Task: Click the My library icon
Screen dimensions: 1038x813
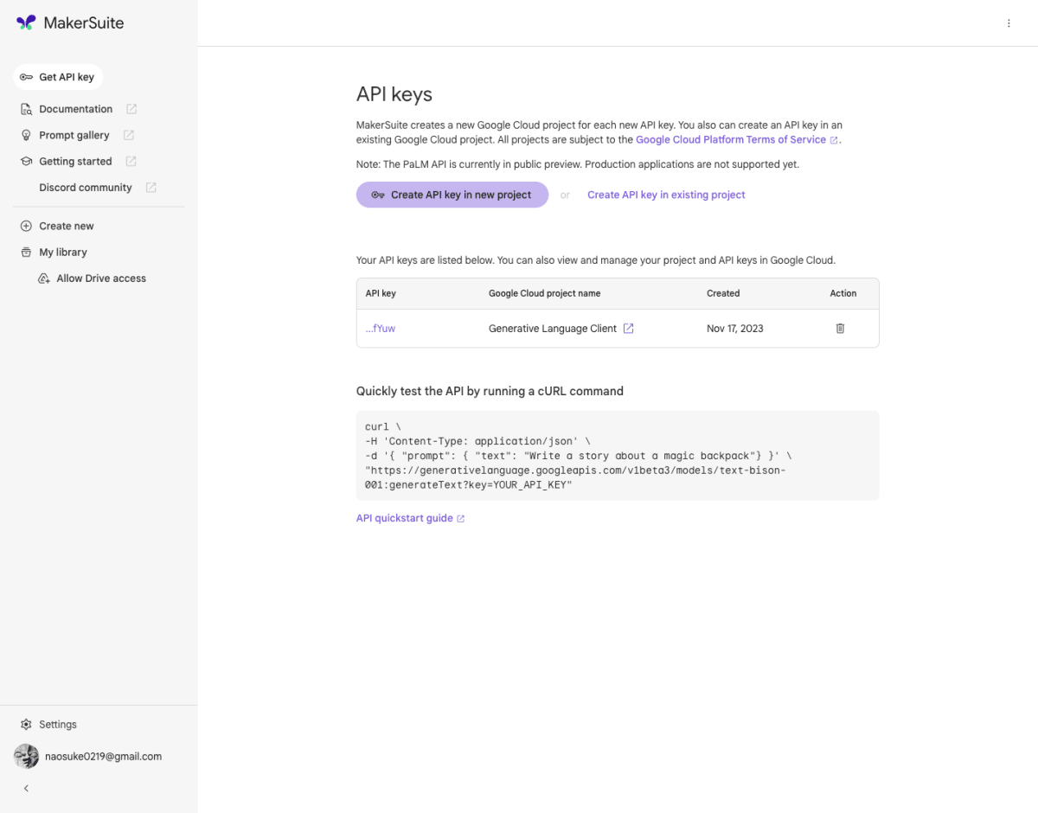Action: 26,253
